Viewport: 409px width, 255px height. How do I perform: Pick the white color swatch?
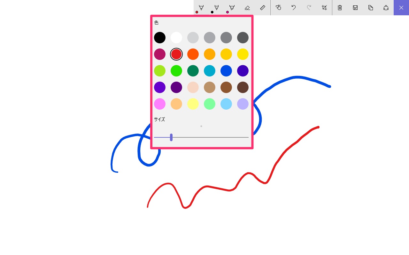[176, 38]
